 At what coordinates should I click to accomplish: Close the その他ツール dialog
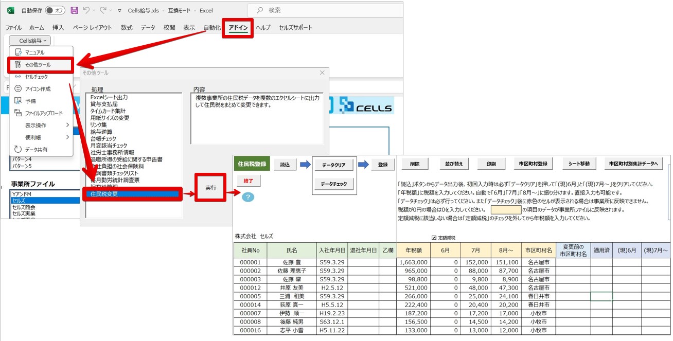[x=322, y=73]
